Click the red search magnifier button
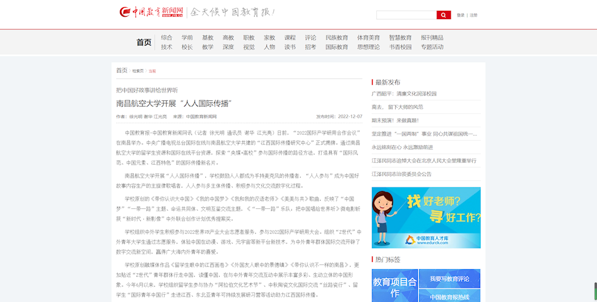Viewport: 597px width, 302px height. (x=444, y=15)
